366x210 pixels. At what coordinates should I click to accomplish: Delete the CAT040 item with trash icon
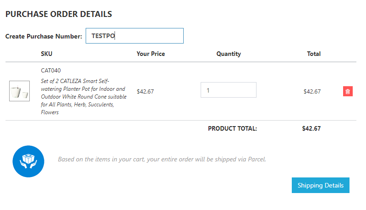(348, 91)
